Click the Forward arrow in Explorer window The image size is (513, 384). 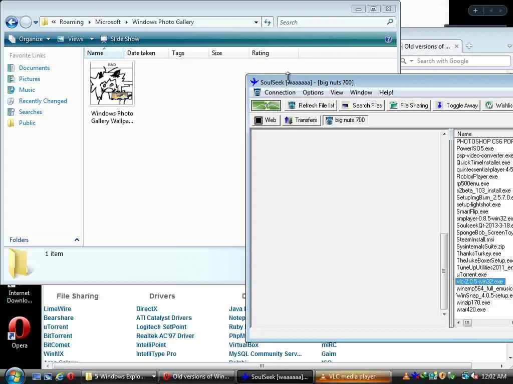26,22
